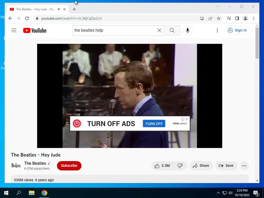Open The Beatles channel name link
The width and height of the screenshot is (264, 198).
(x=35, y=163)
